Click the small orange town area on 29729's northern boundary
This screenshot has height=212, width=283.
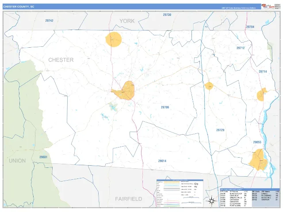(209, 86)
